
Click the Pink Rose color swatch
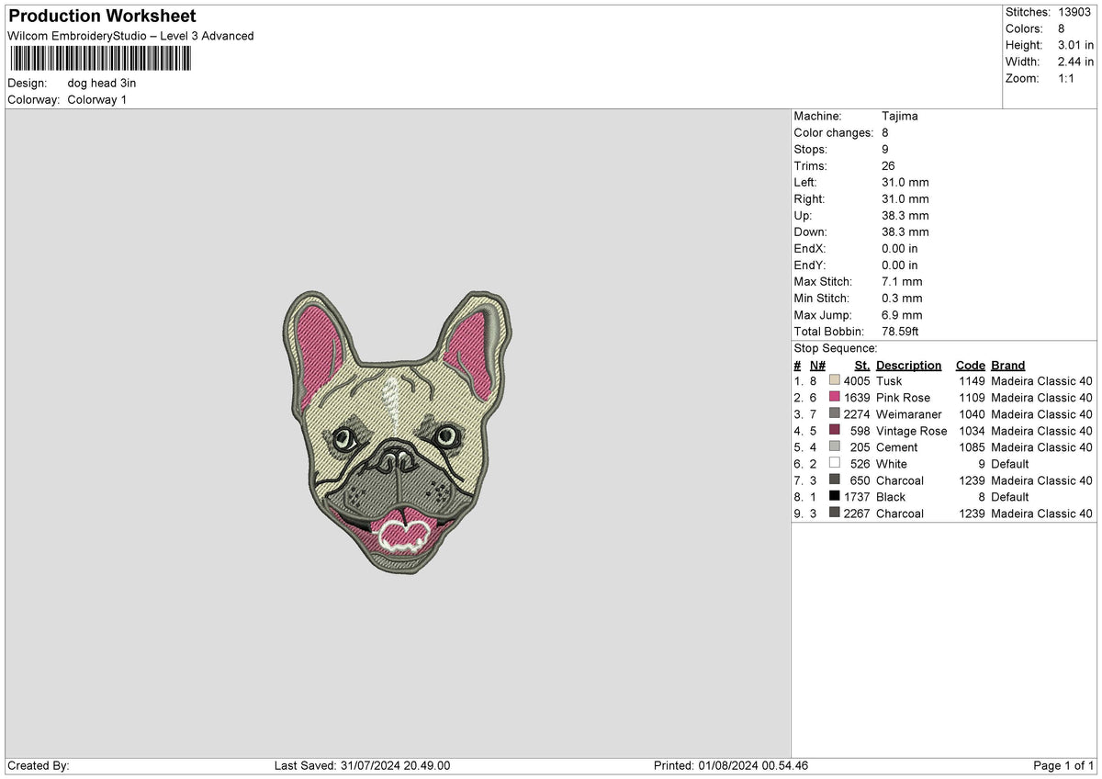tap(834, 398)
